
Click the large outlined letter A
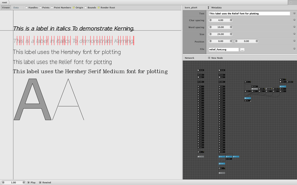pyautogui.click(x=68, y=99)
